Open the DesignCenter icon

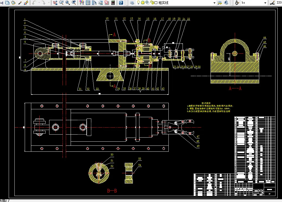point(88,3)
